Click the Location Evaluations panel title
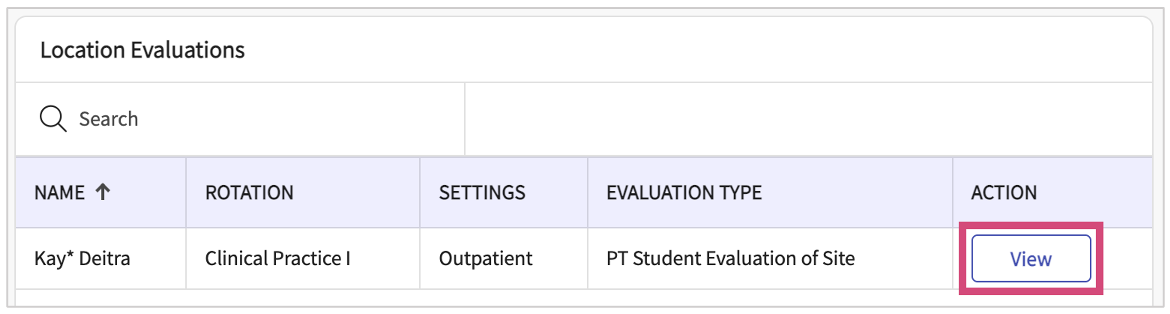 [142, 50]
